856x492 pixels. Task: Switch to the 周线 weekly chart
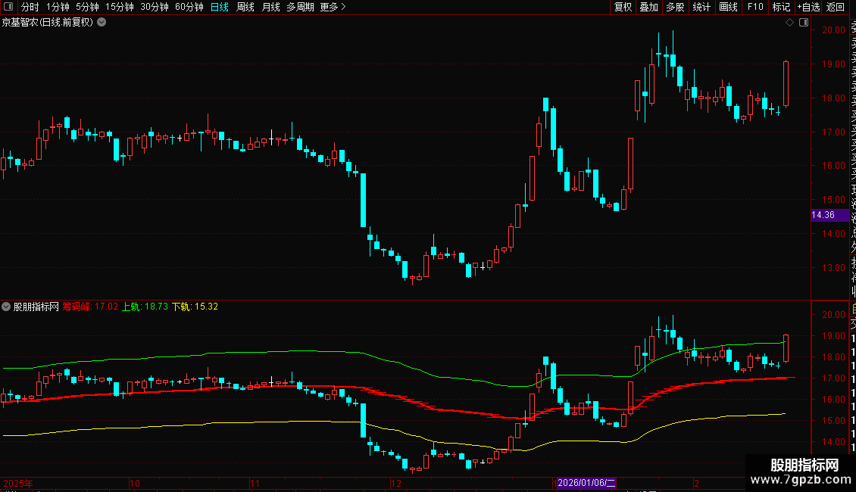[x=245, y=7]
